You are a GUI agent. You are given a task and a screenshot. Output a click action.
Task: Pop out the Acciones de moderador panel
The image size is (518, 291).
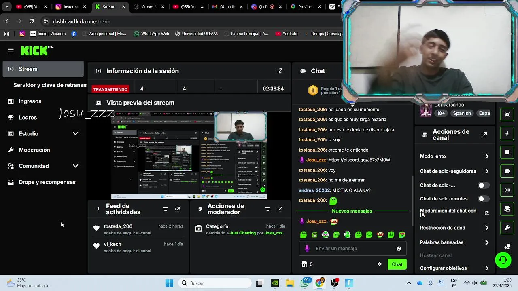click(280, 209)
